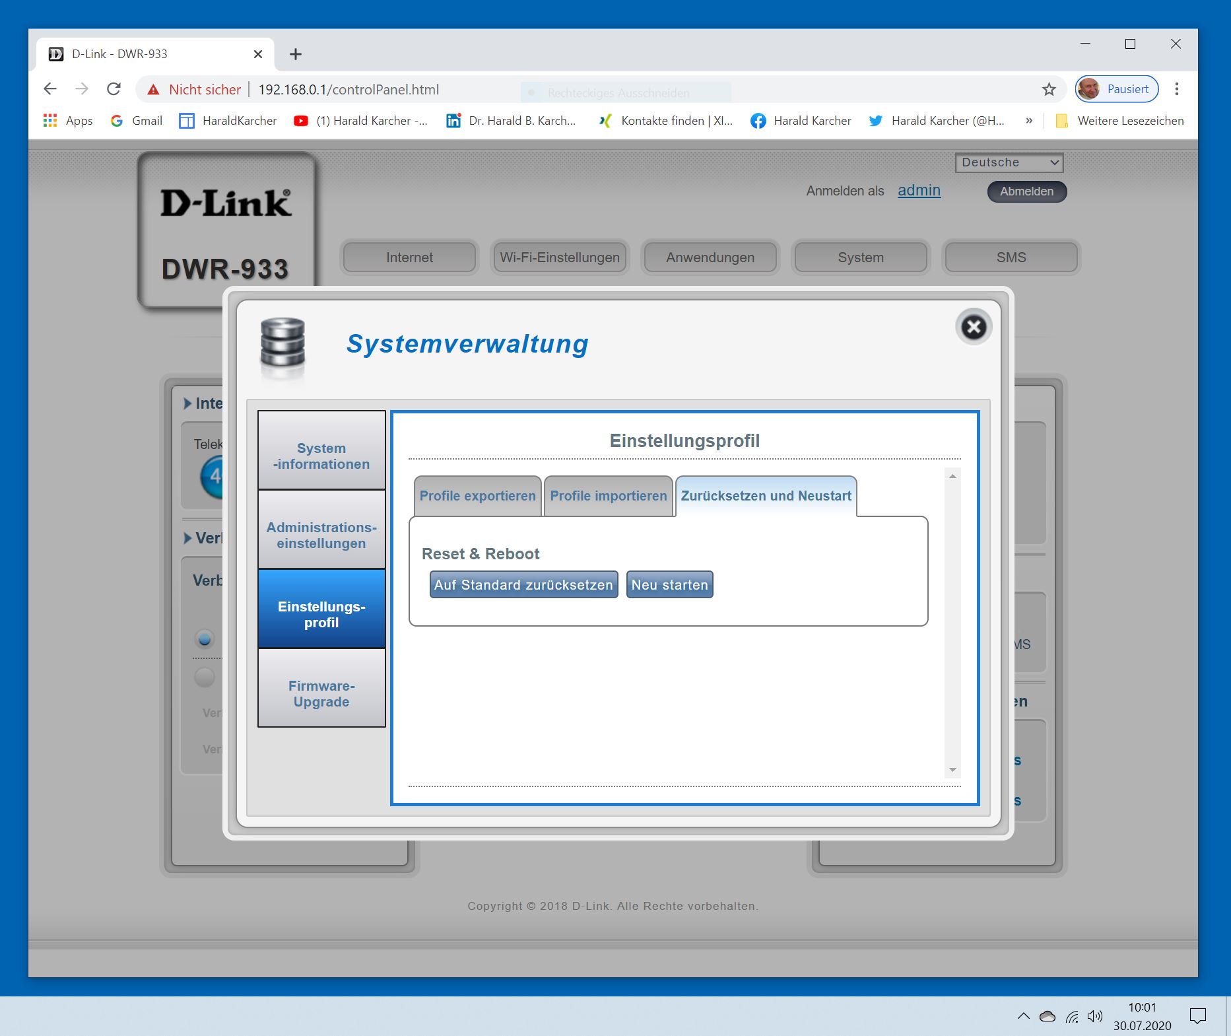Open the Pausiert profile button
Viewport: 1231px width, 1036px height.
[1117, 89]
